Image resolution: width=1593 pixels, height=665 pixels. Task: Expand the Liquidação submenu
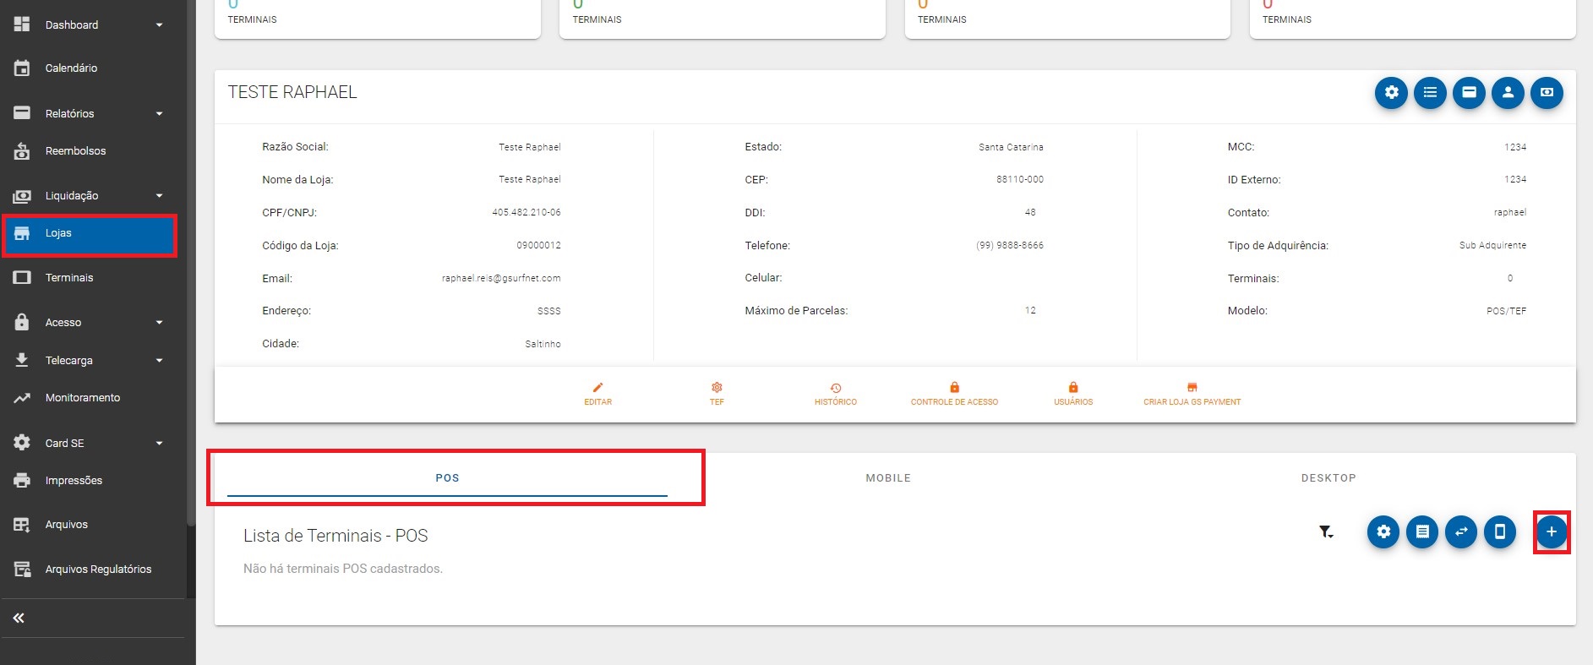point(159,196)
